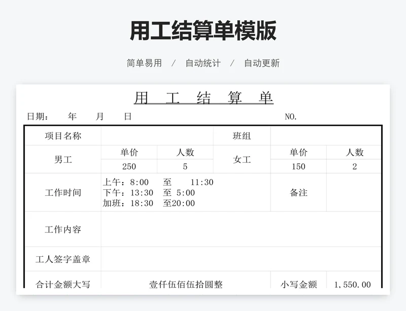Click empty input cell beside 项目名称

[157, 136]
